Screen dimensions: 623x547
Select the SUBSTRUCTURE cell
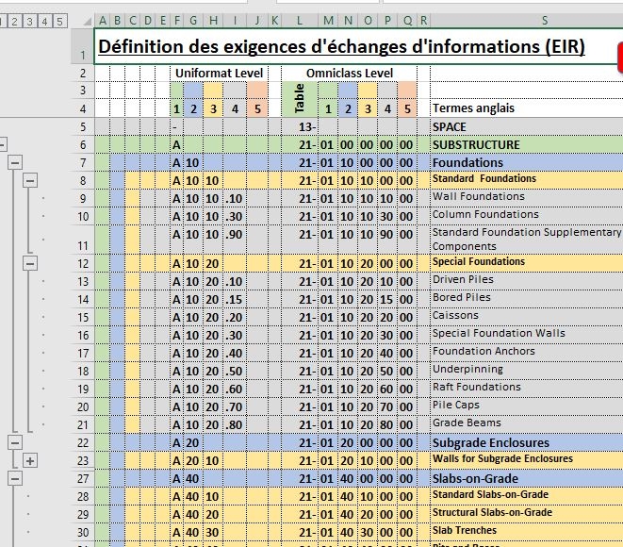(x=527, y=144)
